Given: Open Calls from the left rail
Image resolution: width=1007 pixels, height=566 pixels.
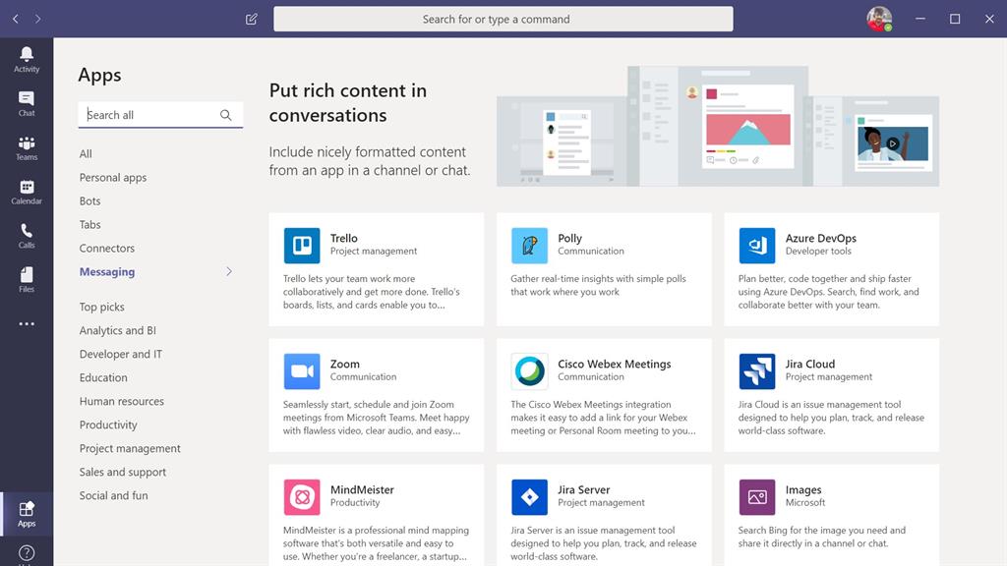Looking at the screenshot, I should click(x=27, y=236).
